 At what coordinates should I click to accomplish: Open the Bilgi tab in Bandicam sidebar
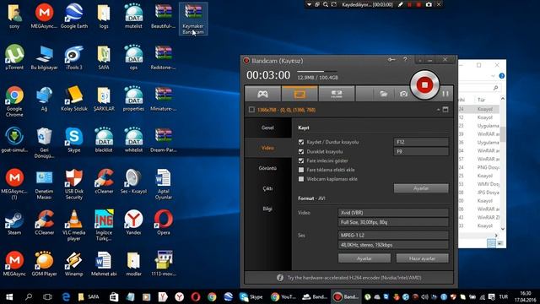(x=268, y=209)
